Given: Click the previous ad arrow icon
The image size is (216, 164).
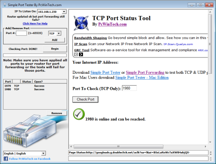Looking at the screenshot, I should (x=76, y=54).
